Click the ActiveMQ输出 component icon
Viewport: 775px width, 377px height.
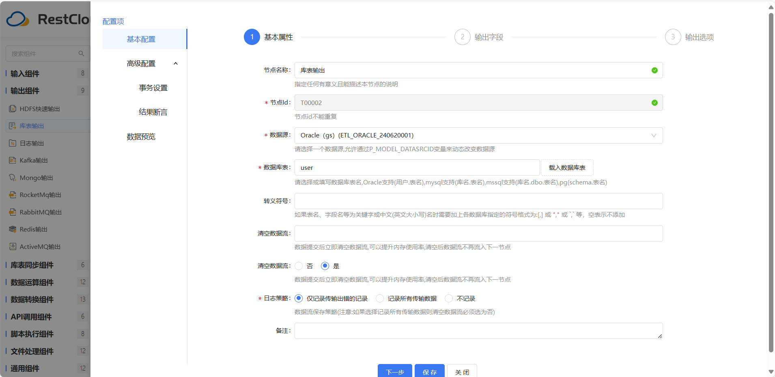(13, 246)
